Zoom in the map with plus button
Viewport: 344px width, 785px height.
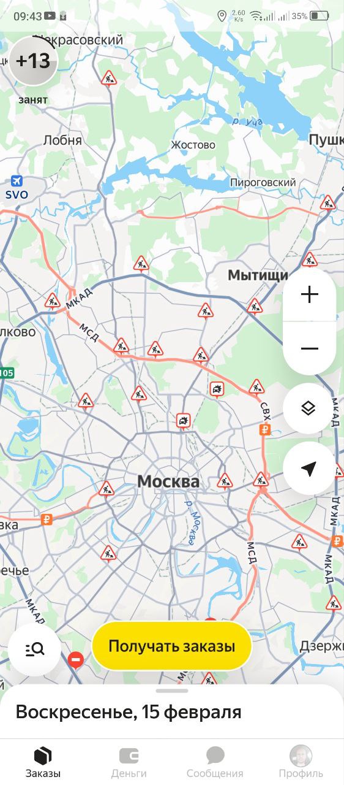point(310,295)
